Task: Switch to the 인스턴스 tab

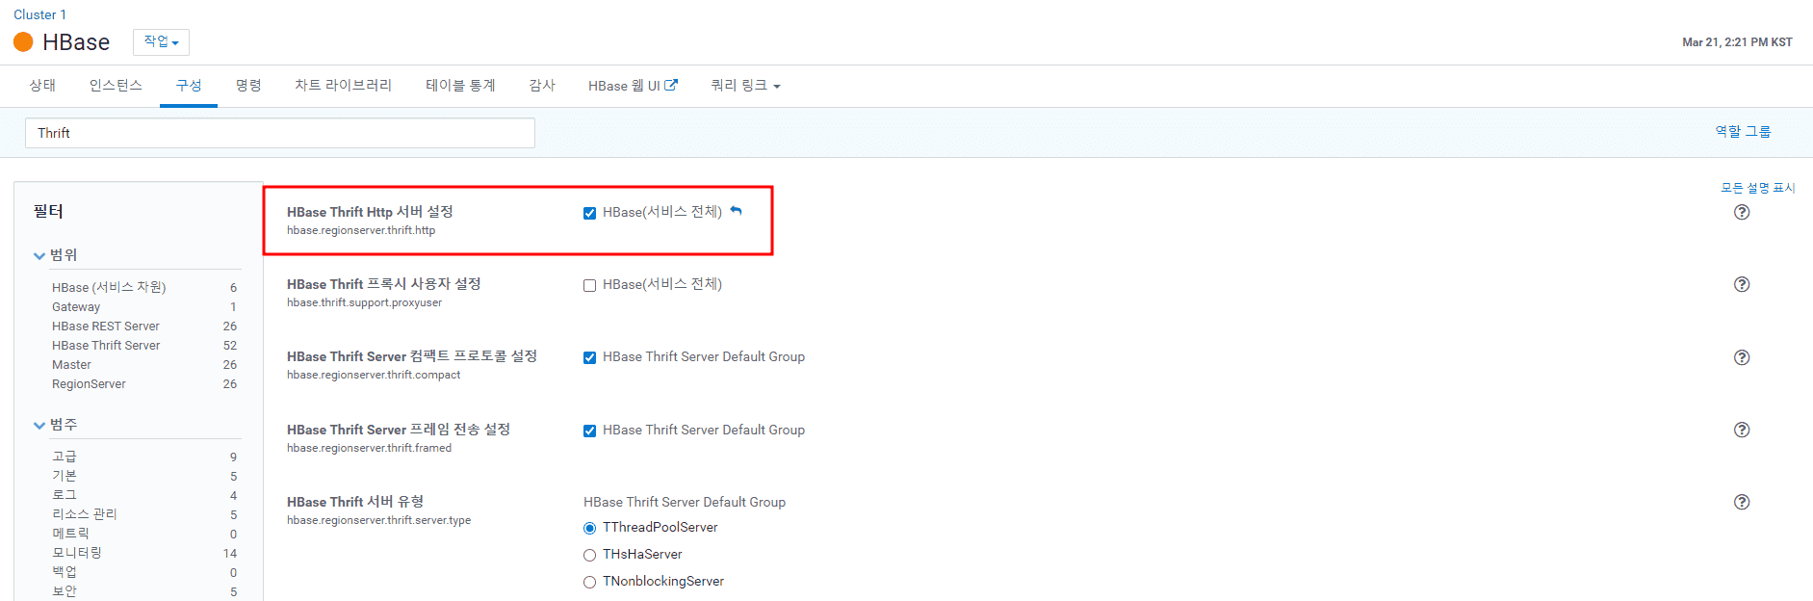Action: click(x=116, y=86)
